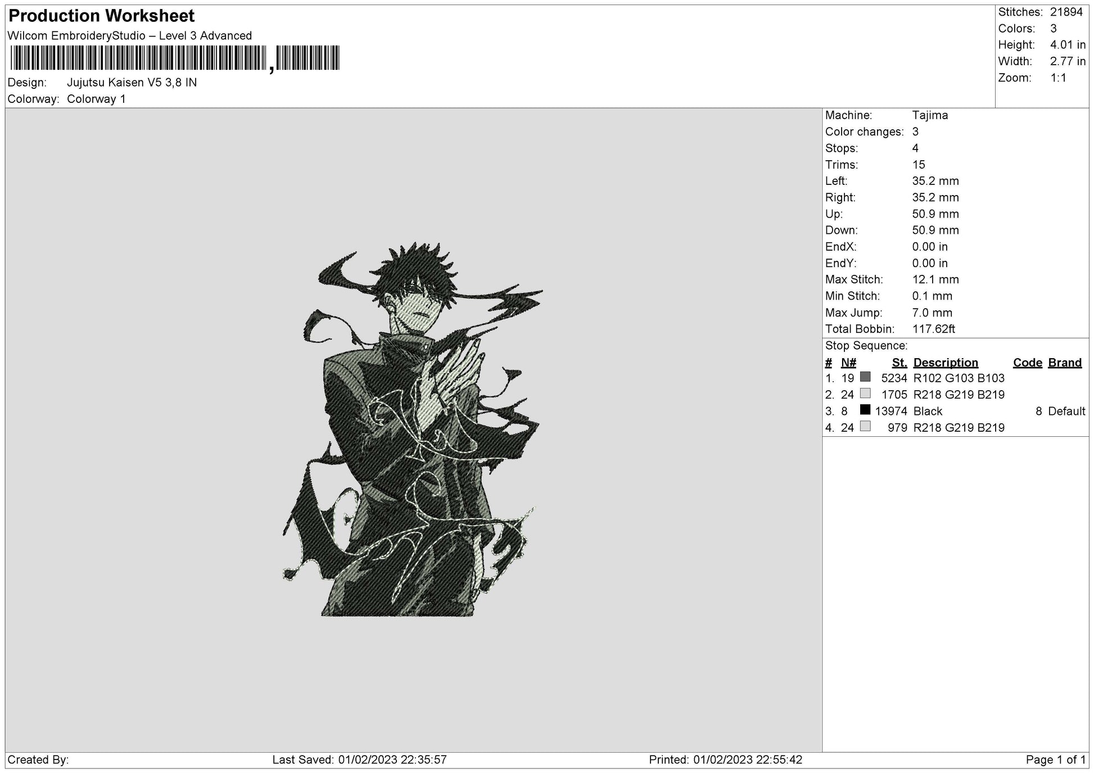
Task: Click the 'Stop Sequence:' heading
Action: (x=866, y=346)
